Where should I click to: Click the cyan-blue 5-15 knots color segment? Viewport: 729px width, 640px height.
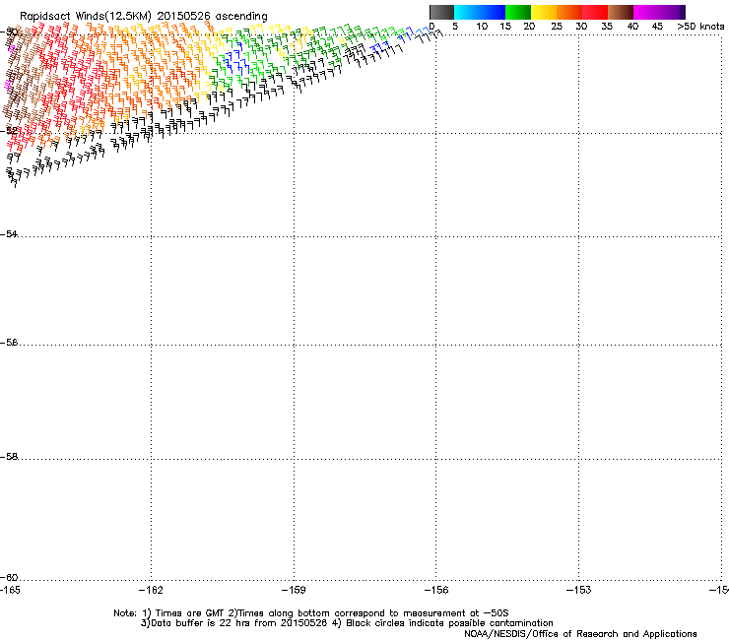(480, 12)
